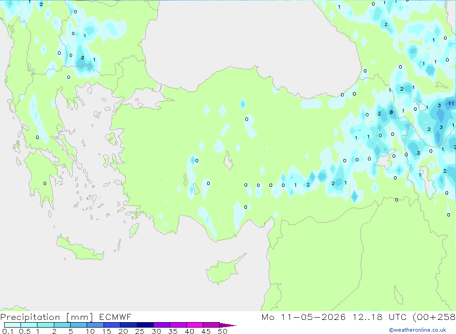Click the 2–5 mm legend swatch
Image resolution: width=456 pixels, height=334 pixels.
[x=62, y=325]
